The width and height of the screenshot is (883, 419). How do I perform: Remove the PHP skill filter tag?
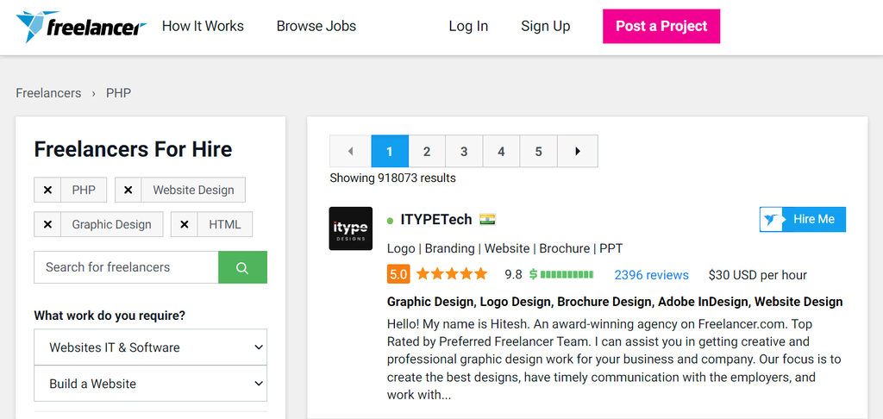pos(47,190)
